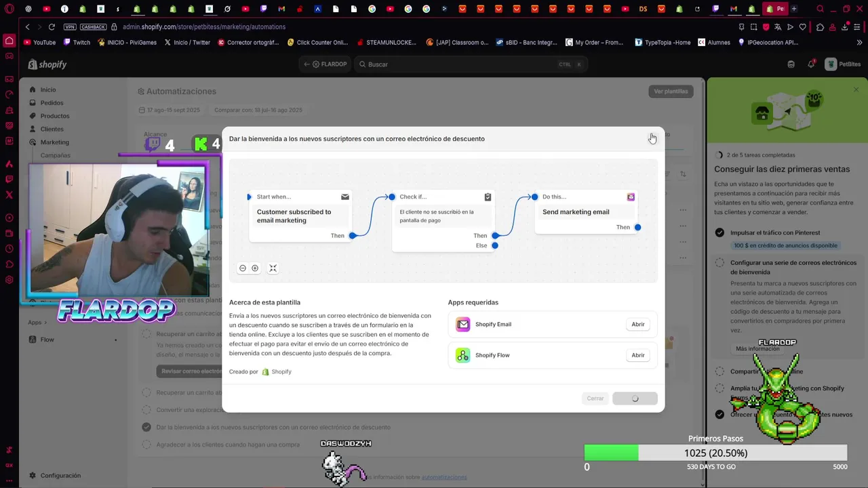This screenshot has width=868, height=488.
Task: Expand the bookmarks bar overflow chevron
Action: (x=859, y=42)
